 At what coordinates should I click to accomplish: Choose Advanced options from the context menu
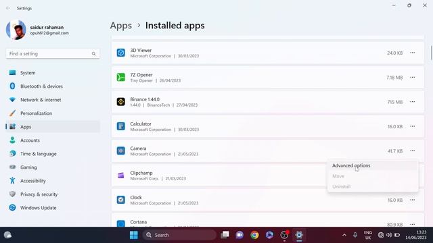click(x=373, y=165)
